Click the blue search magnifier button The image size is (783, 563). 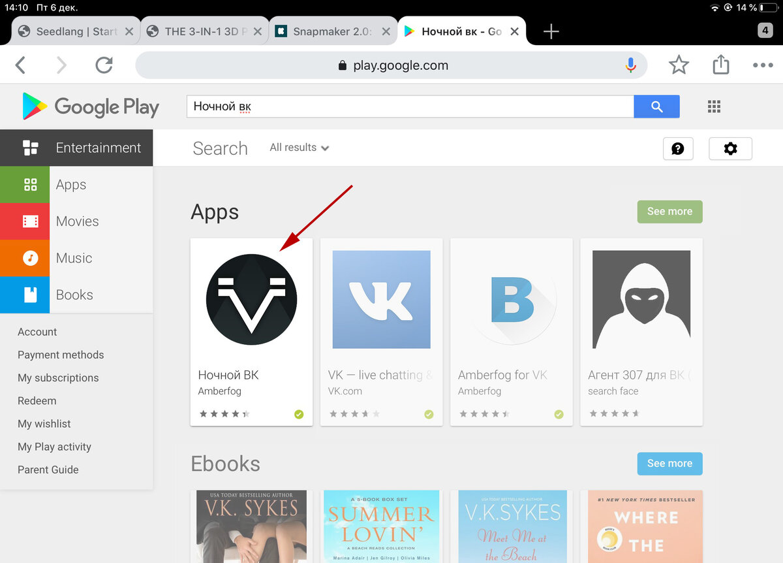pos(656,106)
